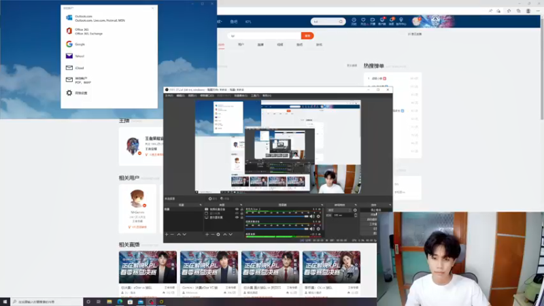Open the OBS 文件 menu

tap(169, 95)
